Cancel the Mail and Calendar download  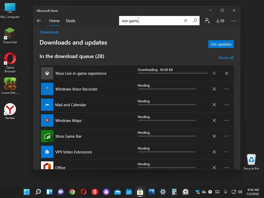[x=214, y=105]
